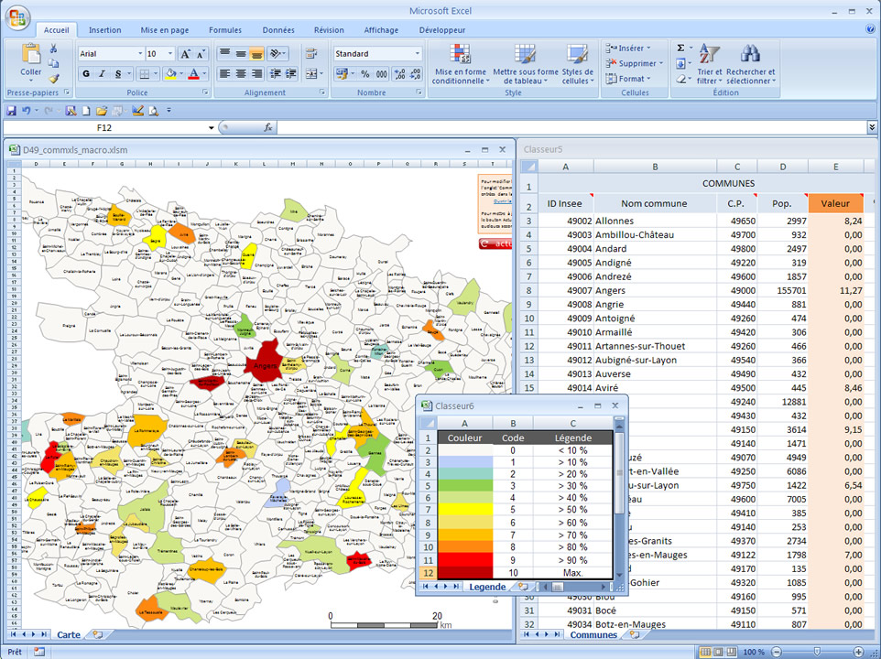This screenshot has width=881, height=659.
Task: Click Styles de cellules button
Action: [578, 64]
